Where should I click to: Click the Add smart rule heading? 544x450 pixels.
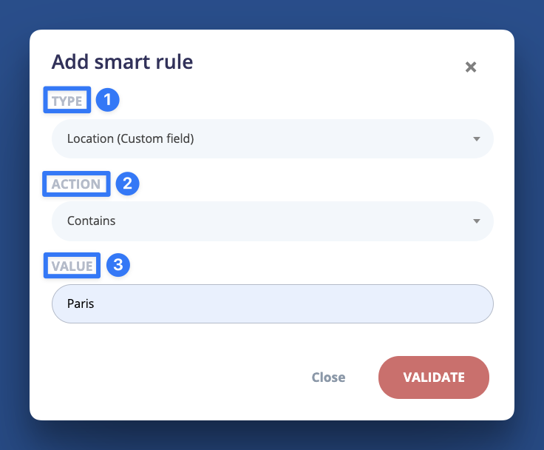(122, 62)
